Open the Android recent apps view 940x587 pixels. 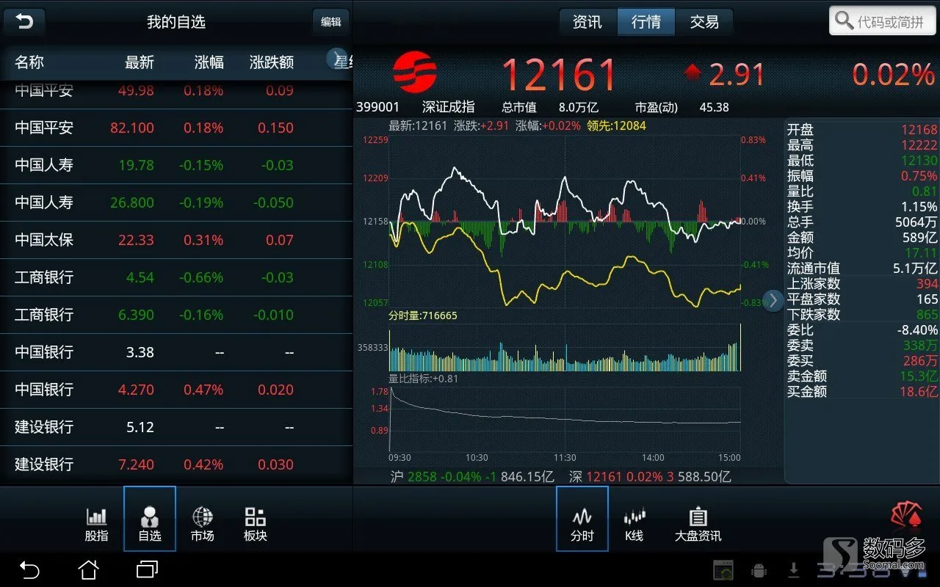[x=147, y=569]
